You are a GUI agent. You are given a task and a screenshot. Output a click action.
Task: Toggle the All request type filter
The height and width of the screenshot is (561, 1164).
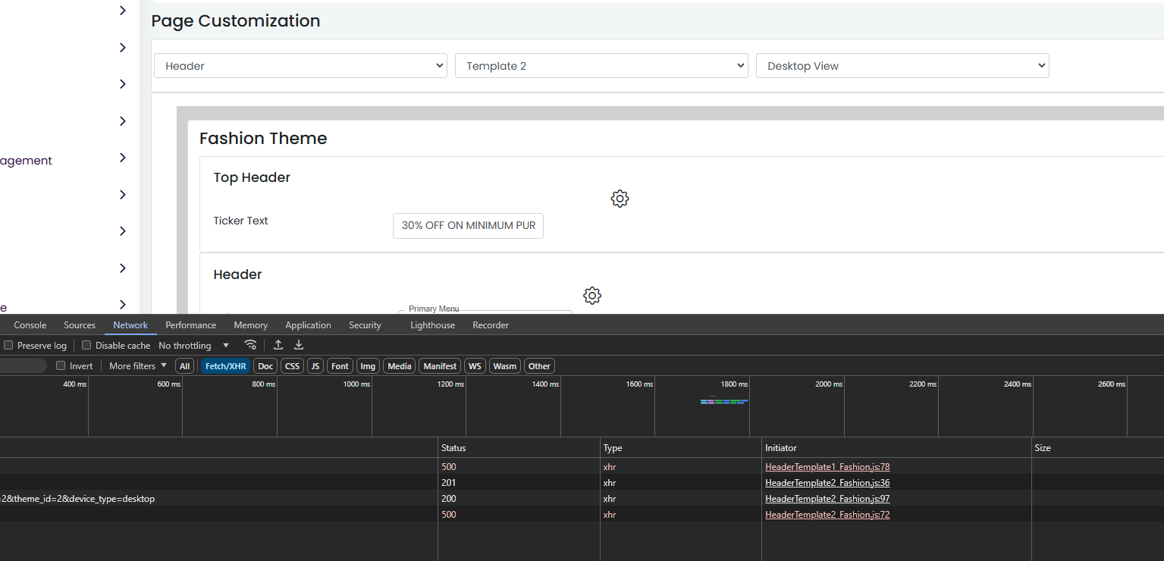pyautogui.click(x=184, y=366)
